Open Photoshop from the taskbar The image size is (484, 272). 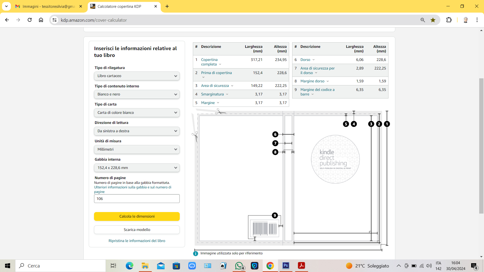tap(286, 266)
